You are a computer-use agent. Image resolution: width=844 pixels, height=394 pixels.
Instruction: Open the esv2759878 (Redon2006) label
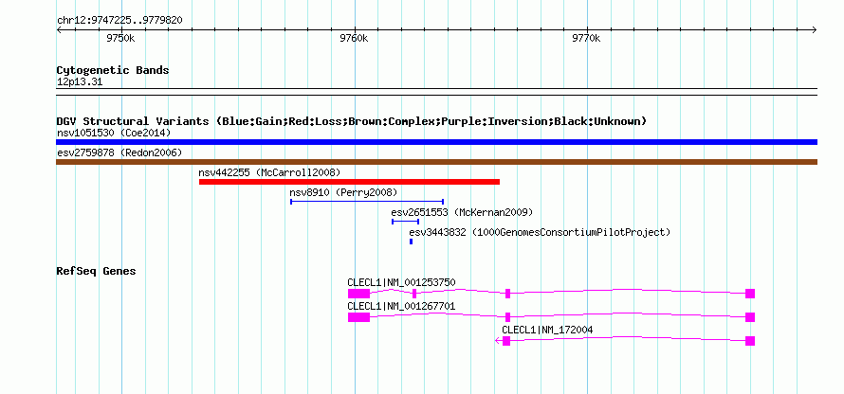coord(119,152)
